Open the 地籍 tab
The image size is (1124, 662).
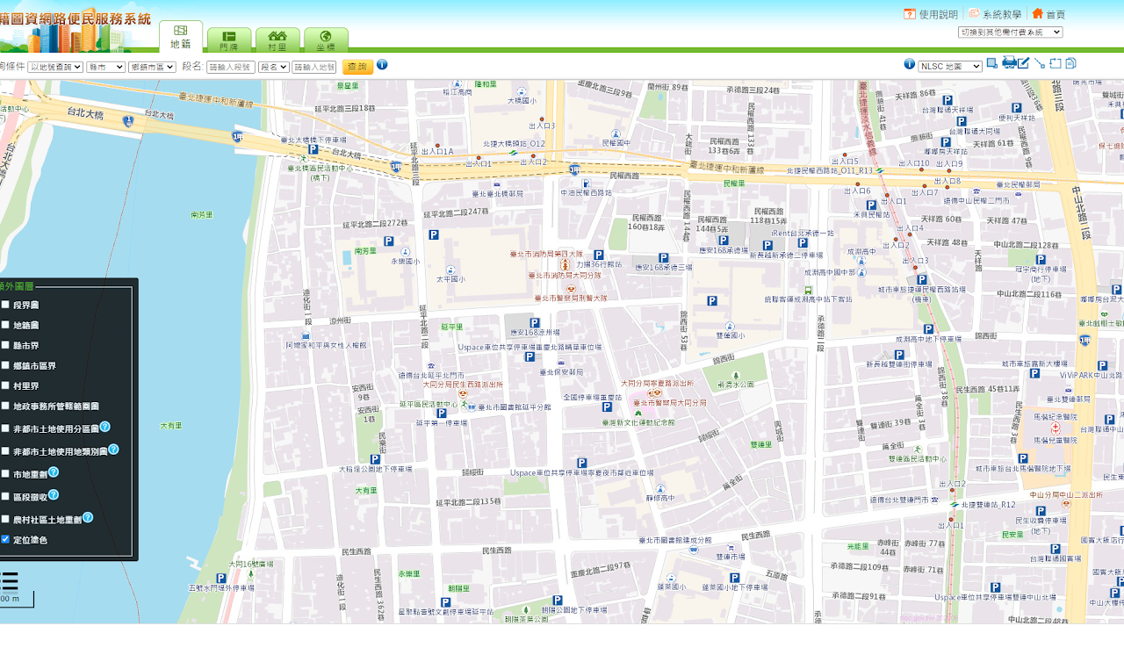click(181, 37)
